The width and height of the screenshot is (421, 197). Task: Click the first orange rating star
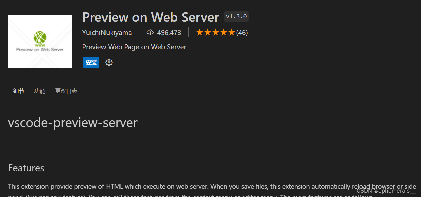200,32
